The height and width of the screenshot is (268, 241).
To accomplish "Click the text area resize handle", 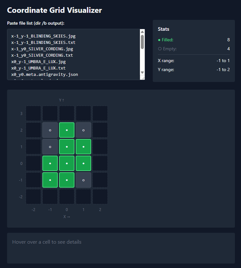I will pos(143,78).
